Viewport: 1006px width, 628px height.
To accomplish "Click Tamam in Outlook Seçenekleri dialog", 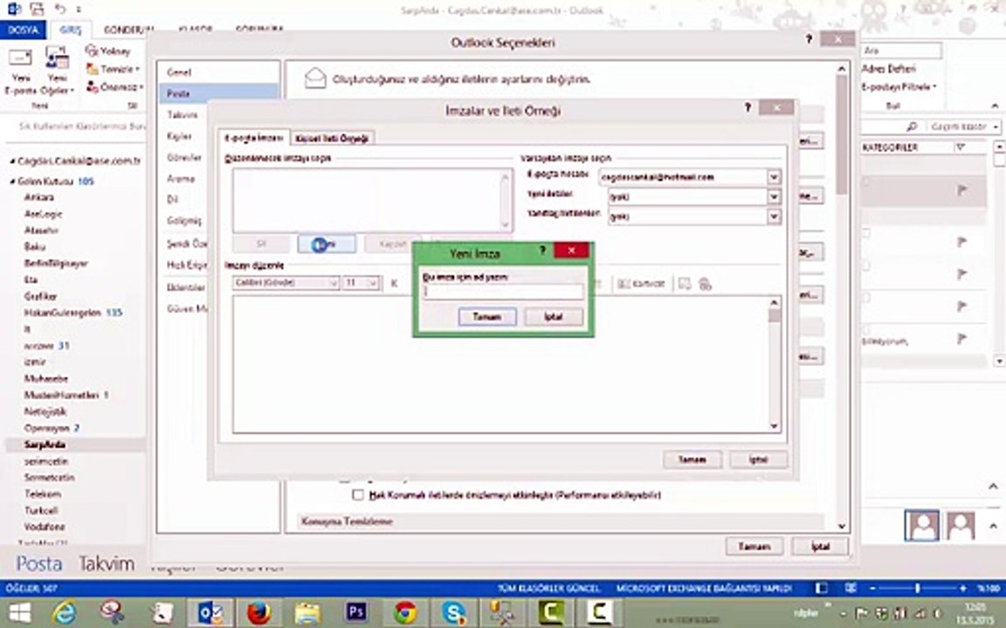I will (x=754, y=547).
